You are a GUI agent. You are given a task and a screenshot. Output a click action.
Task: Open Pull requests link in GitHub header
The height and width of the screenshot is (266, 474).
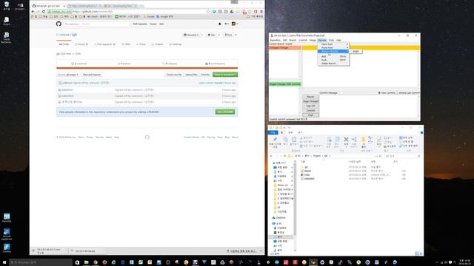[x=140, y=24]
